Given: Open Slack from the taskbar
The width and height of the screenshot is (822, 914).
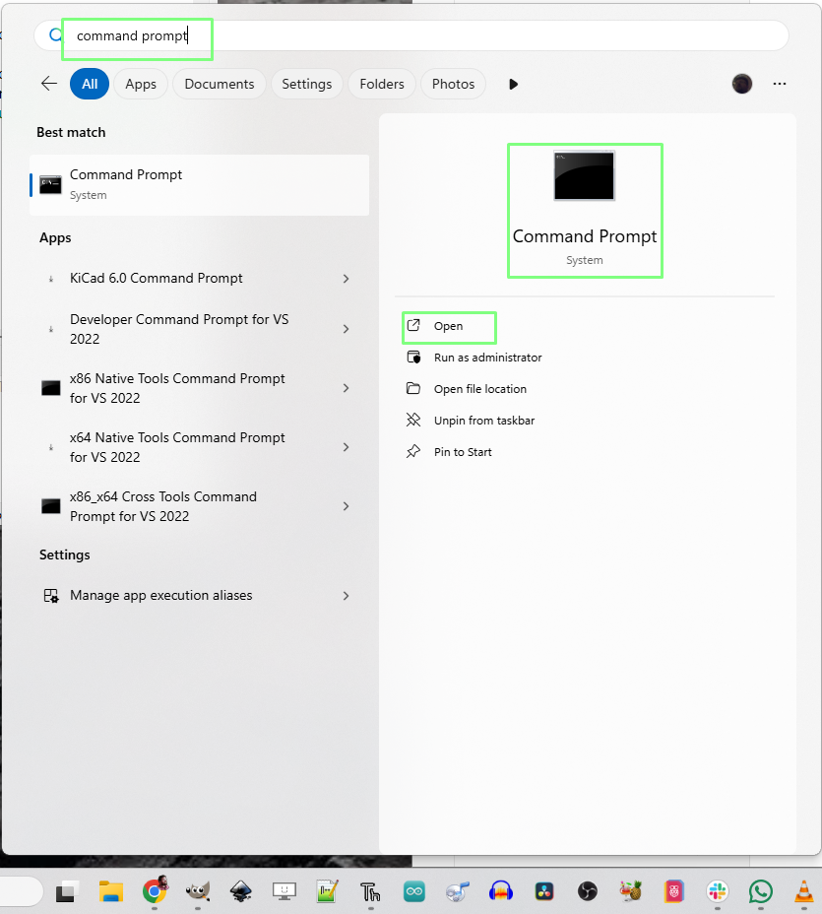Looking at the screenshot, I should click(717, 891).
